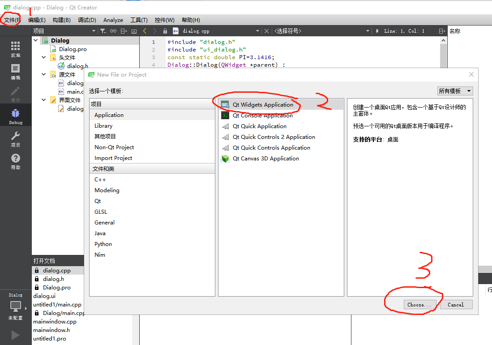
Task: Open the 帮助 (Help) mode icon
Action: pos(15,158)
